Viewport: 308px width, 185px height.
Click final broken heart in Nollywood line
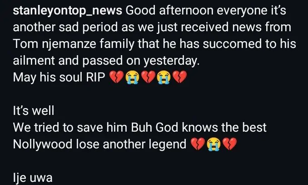(x=229, y=144)
